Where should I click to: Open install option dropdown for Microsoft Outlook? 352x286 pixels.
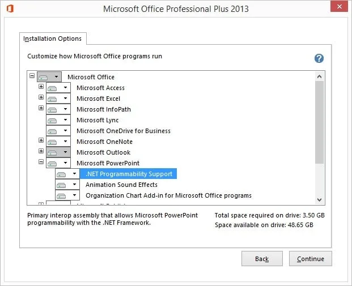click(x=58, y=152)
